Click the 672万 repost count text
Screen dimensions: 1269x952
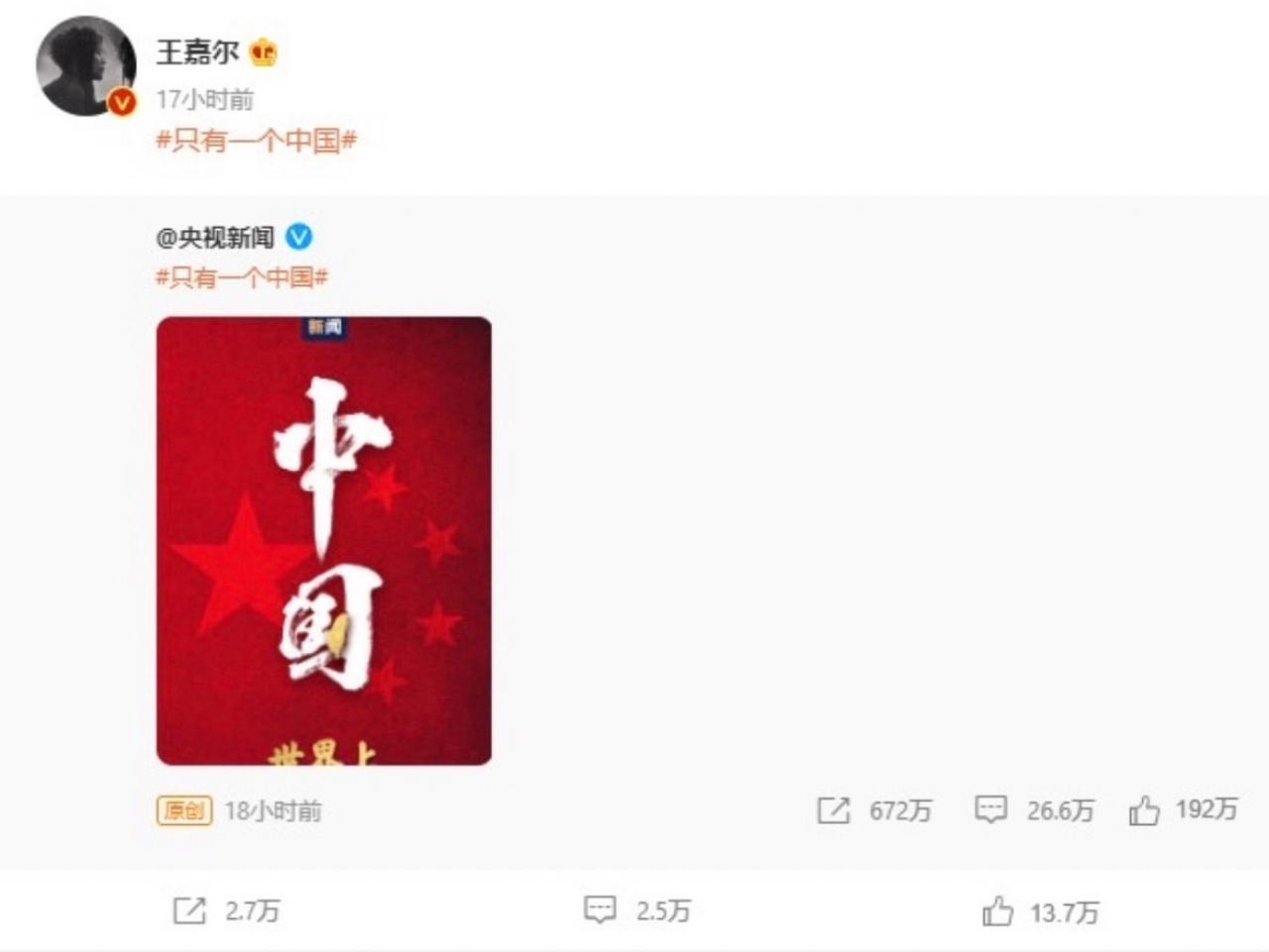pyautogui.click(x=901, y=811)
